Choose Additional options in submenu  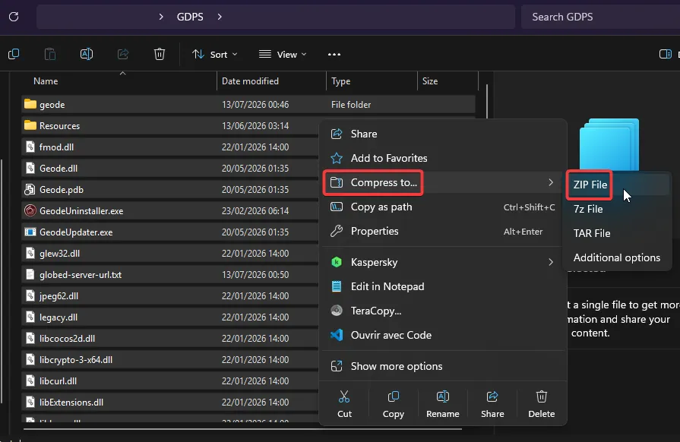point(617,257)
